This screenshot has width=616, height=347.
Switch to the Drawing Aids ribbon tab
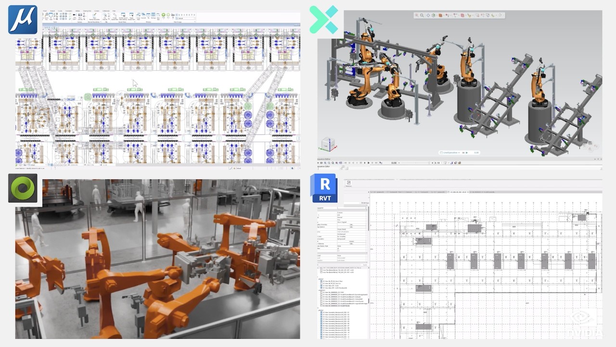point(87,11)
